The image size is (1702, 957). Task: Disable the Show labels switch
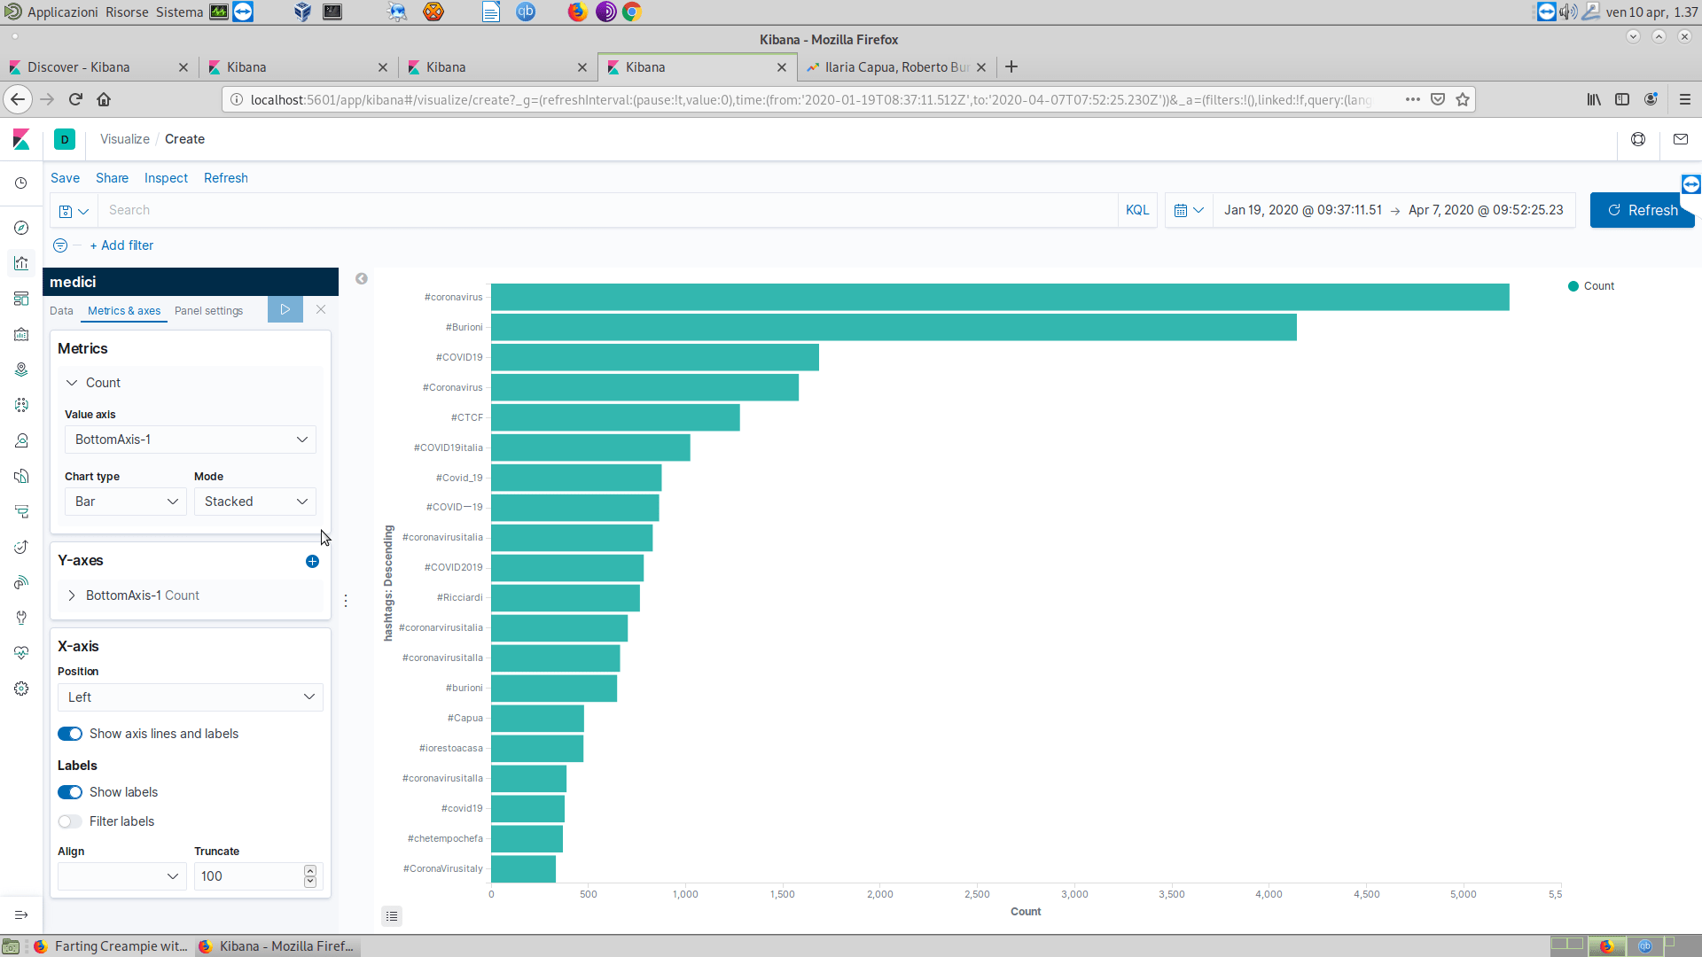(70, 792)
